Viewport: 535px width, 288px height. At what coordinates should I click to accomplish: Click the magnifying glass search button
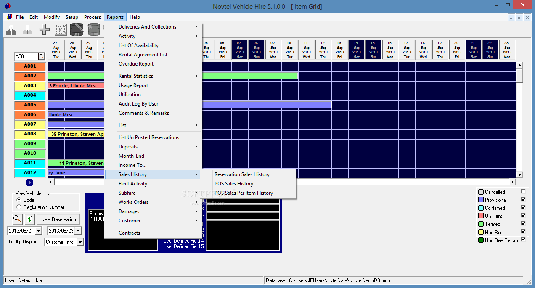(x=17, y=219)
